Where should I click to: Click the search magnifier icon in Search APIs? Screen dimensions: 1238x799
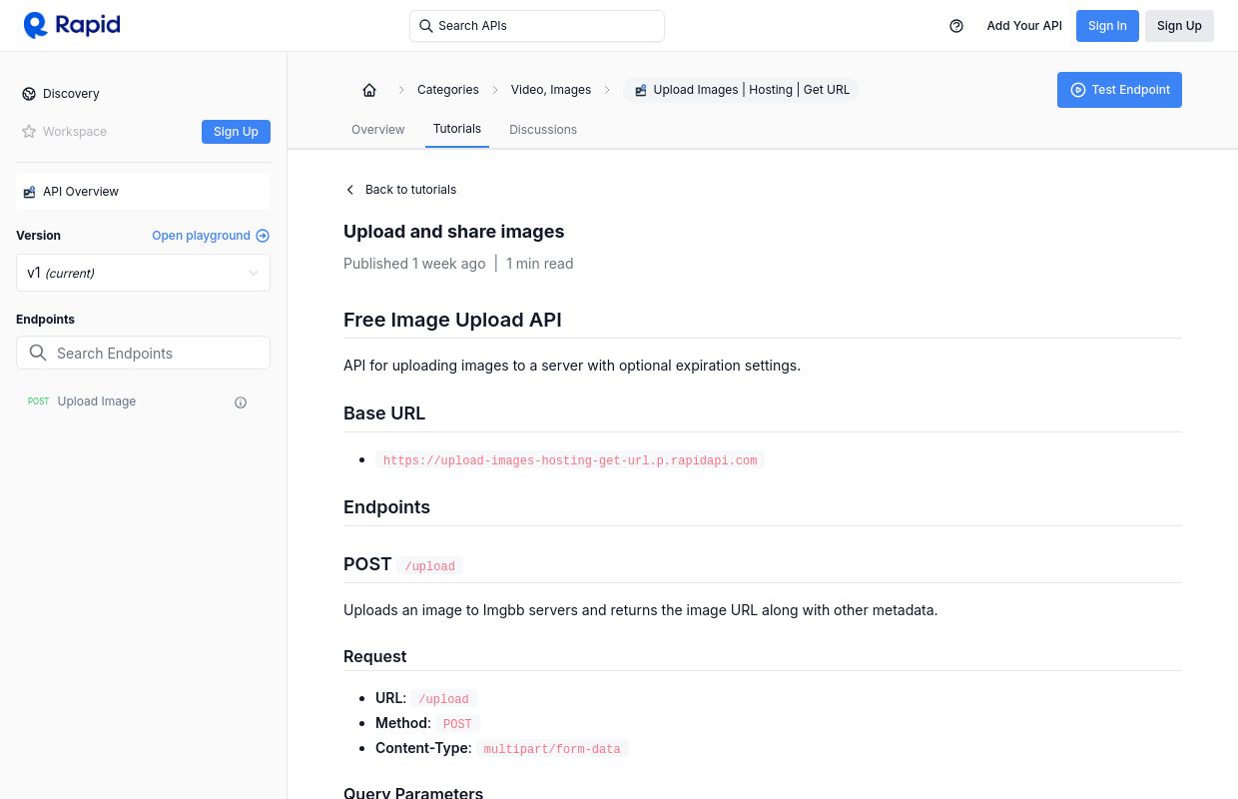coord(426,26)
